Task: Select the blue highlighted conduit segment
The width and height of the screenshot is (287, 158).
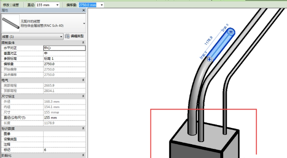Action: [x=220, y=46]
